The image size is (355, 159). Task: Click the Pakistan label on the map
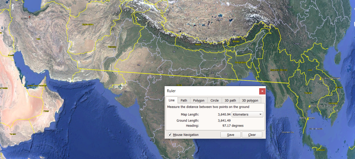[112, 47]
